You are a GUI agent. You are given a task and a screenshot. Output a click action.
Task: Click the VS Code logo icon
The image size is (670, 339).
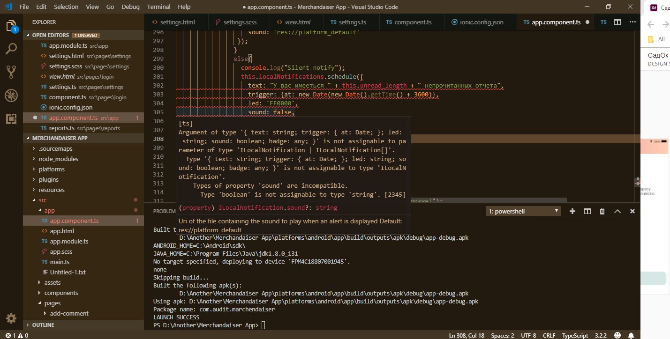[x=8, y=7]
